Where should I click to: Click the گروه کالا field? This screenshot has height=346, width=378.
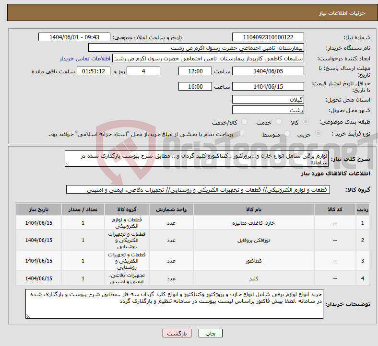pos(198,189)
